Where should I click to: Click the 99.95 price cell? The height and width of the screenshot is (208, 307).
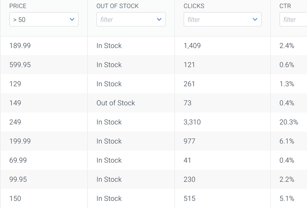click(x=18, y=179)
